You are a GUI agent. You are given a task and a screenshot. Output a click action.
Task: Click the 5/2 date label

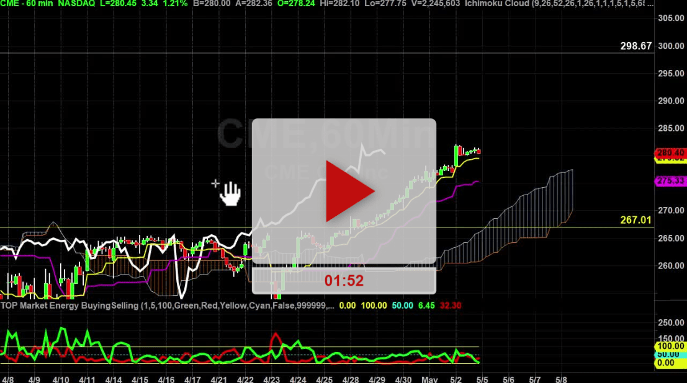456,379
